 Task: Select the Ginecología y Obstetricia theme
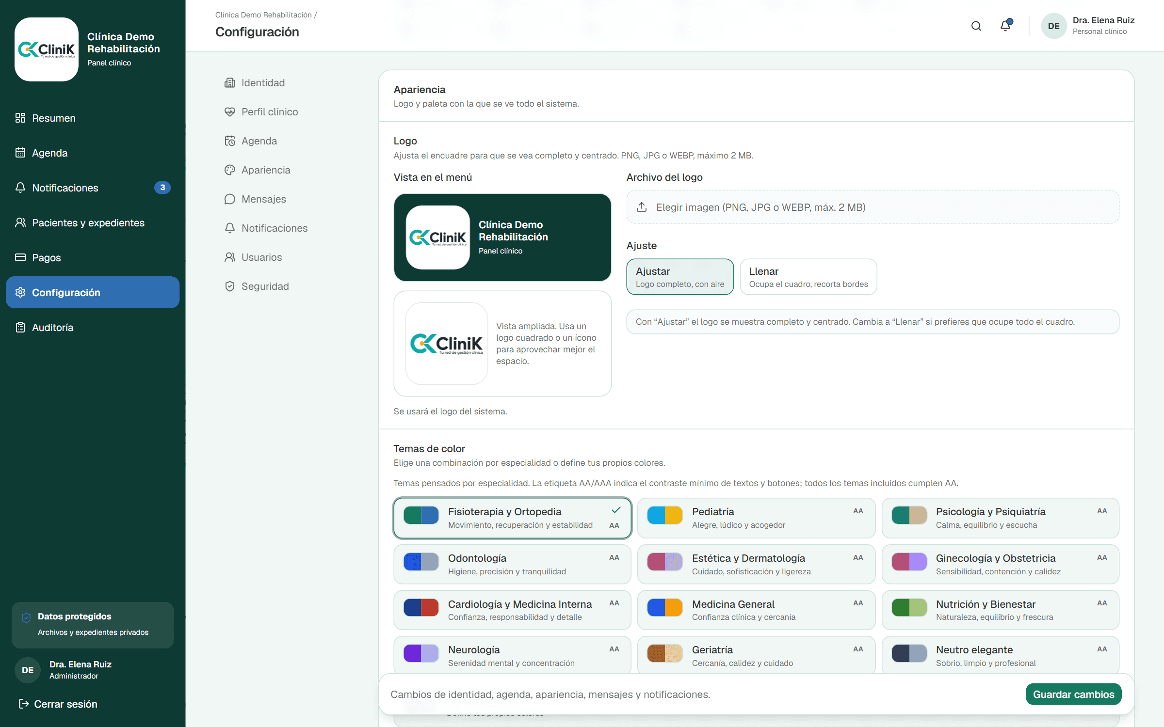[x=1000, y=564]
